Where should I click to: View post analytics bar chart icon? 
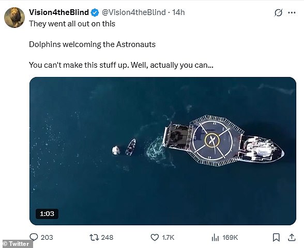(x=215, y=237)
